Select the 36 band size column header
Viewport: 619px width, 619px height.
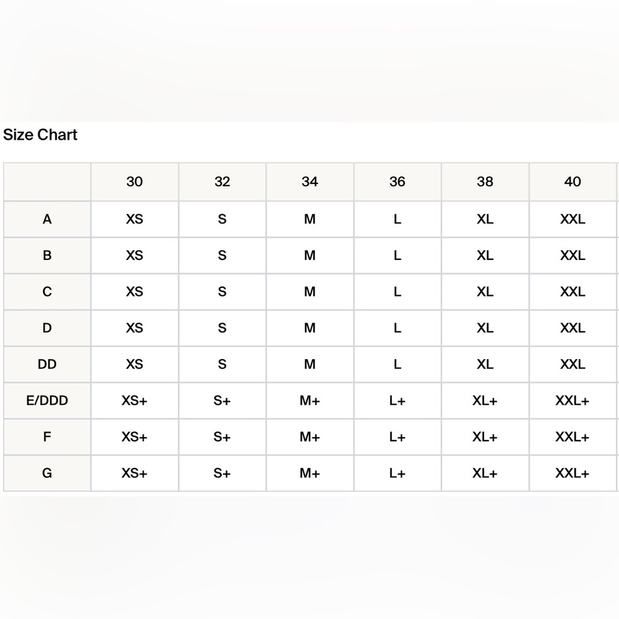[397, 181]
